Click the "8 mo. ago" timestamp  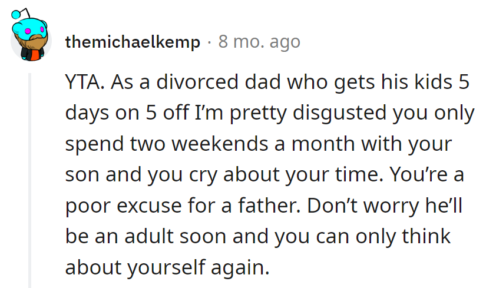point(259,42)
